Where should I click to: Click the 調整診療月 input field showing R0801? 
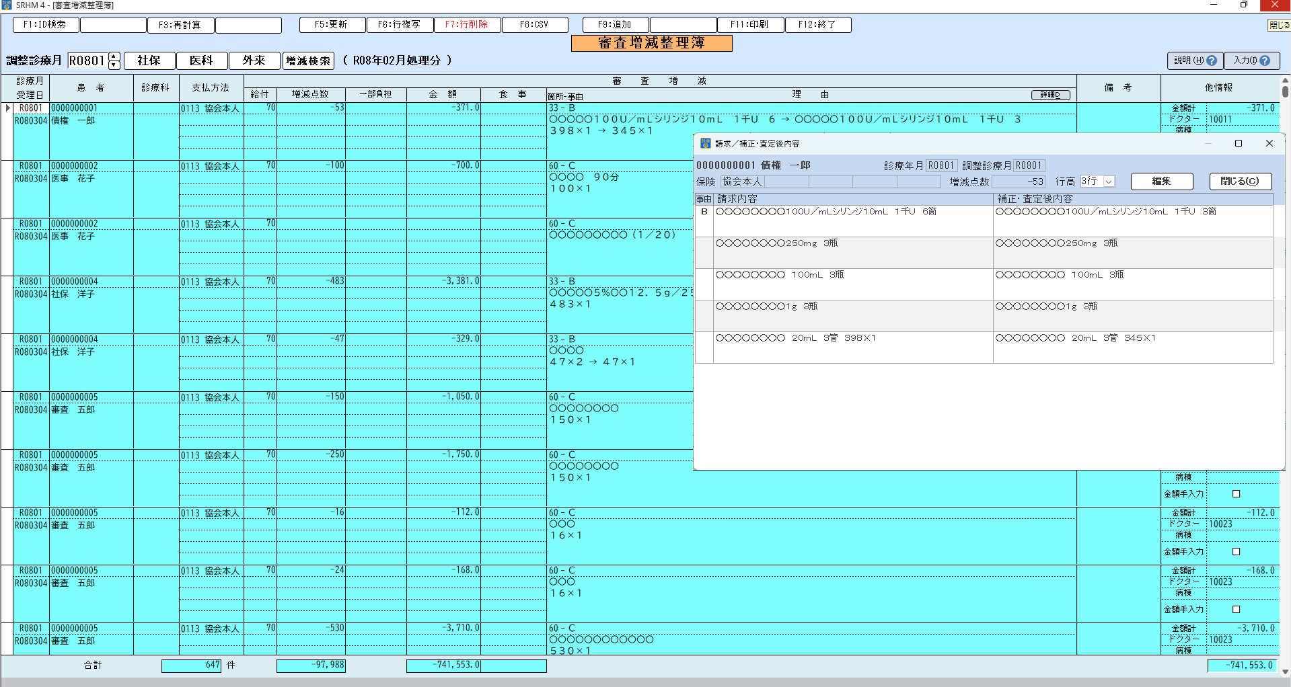[87, 60]
